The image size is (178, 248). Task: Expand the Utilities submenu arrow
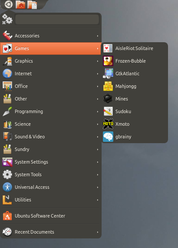coord(98,200)
